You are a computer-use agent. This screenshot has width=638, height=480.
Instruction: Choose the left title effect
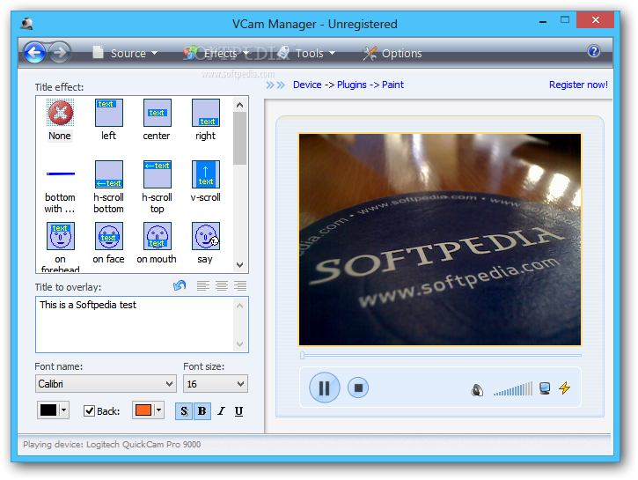(x=108, y=120)
